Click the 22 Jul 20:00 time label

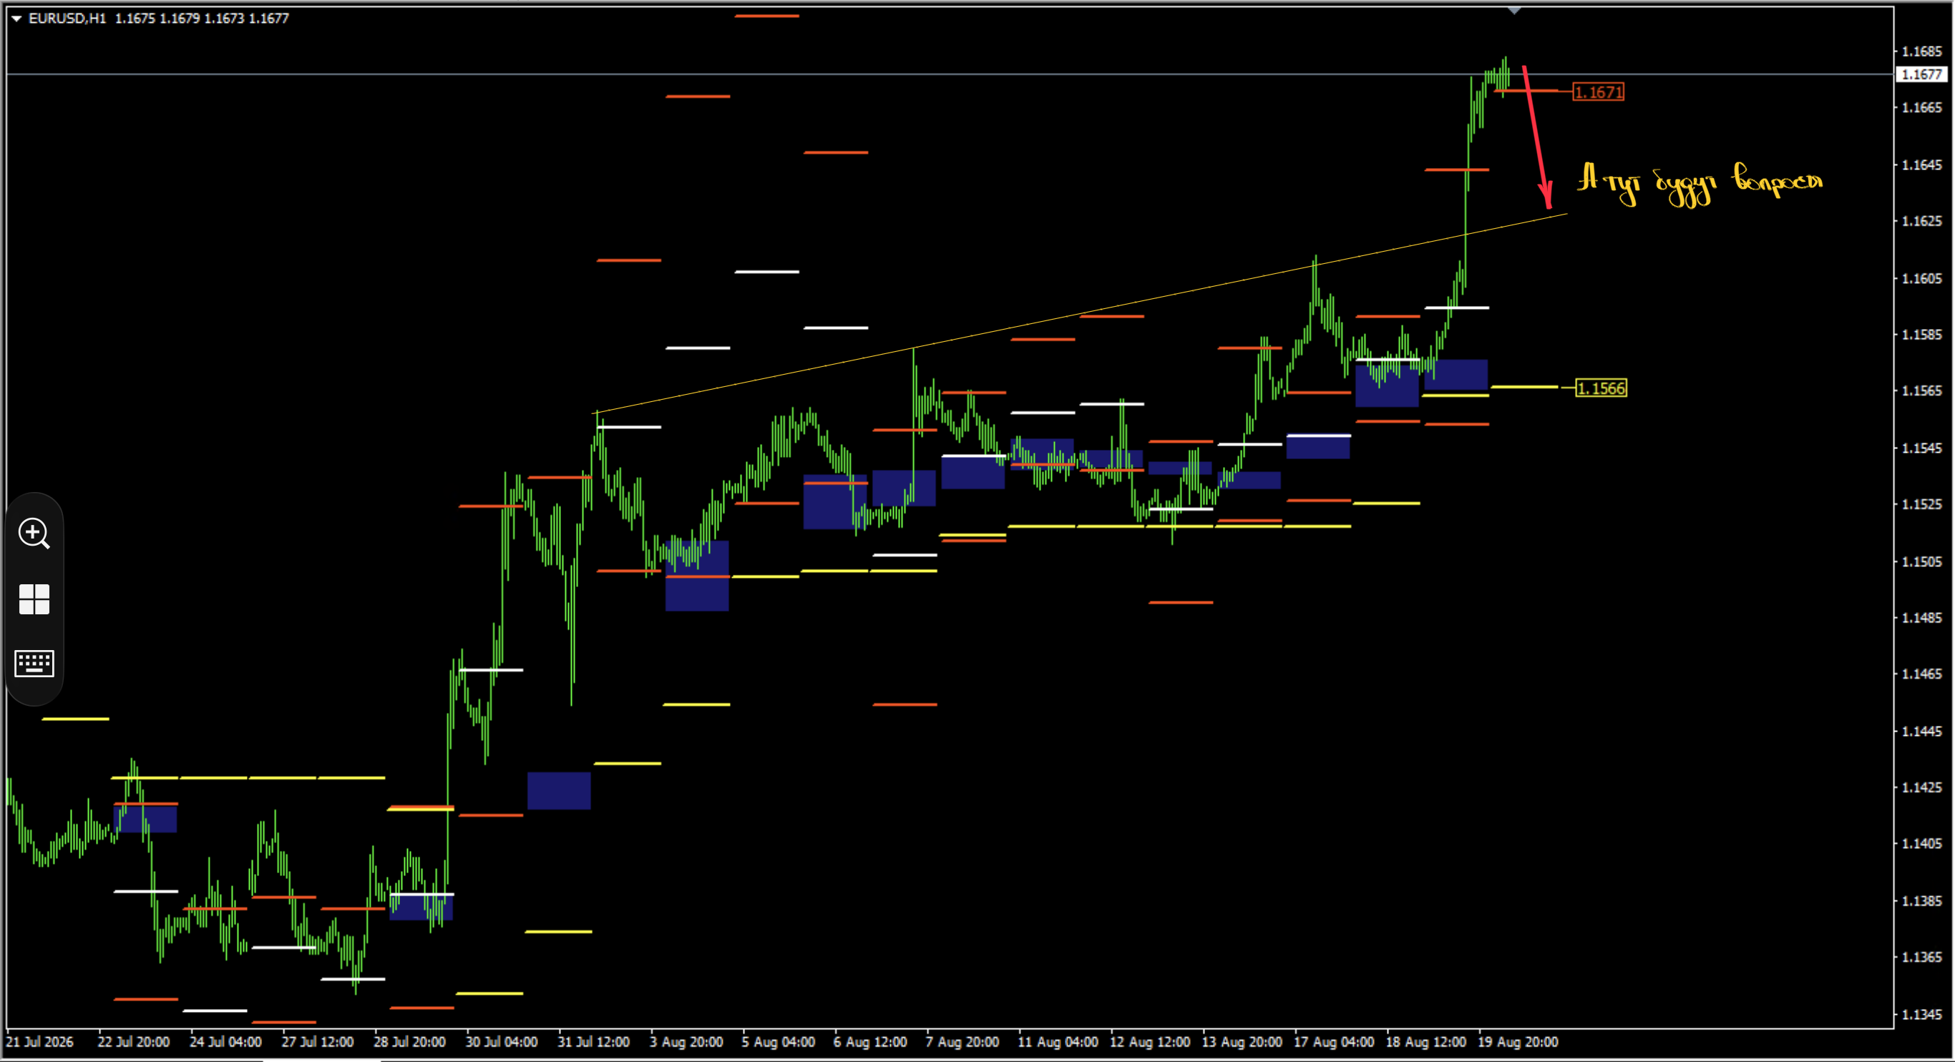click(134, 1042)
